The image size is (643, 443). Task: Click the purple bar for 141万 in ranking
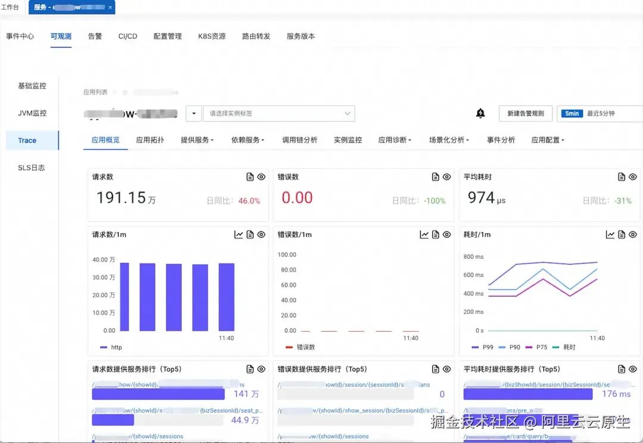[x=158, y=394]
